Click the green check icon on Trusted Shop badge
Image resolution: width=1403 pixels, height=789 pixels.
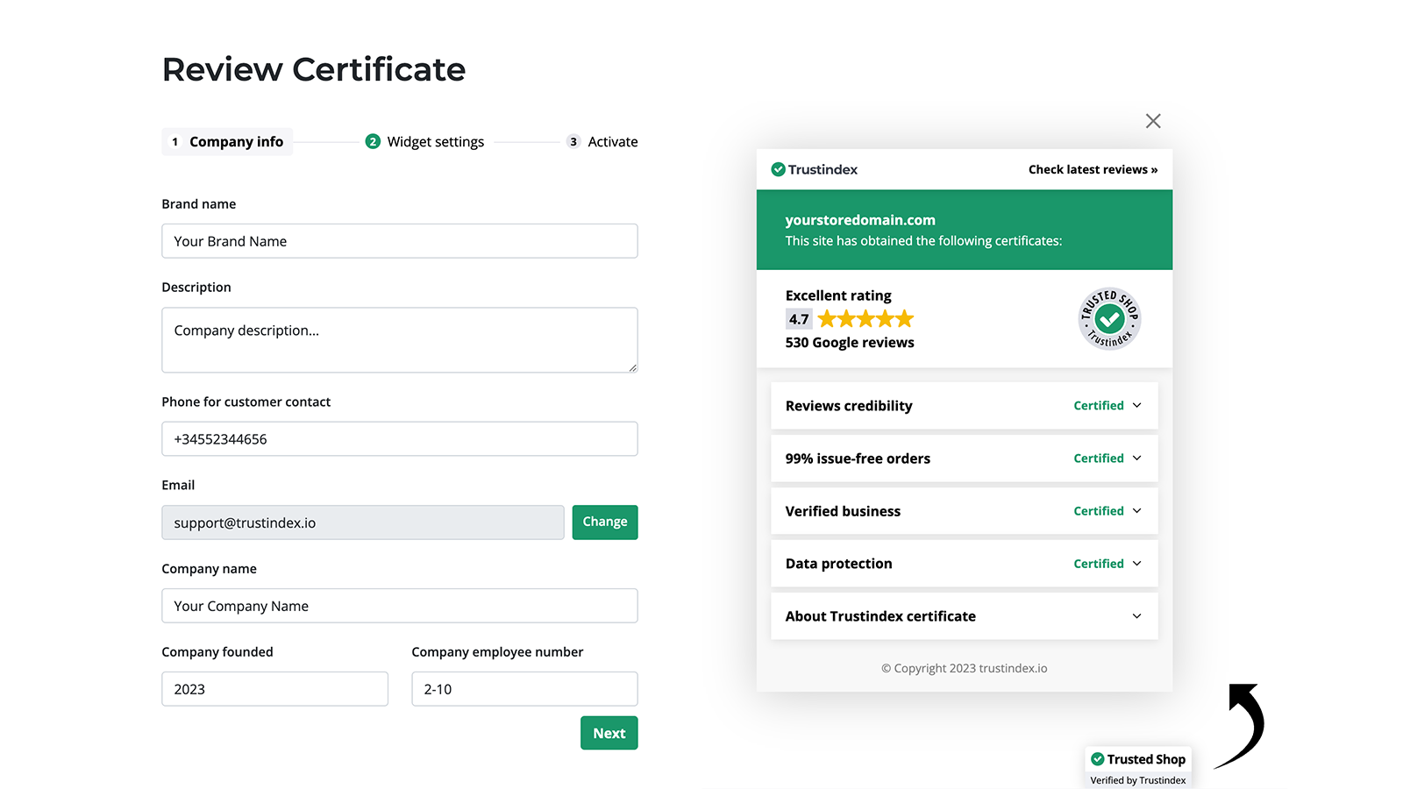pos(1097,759)
